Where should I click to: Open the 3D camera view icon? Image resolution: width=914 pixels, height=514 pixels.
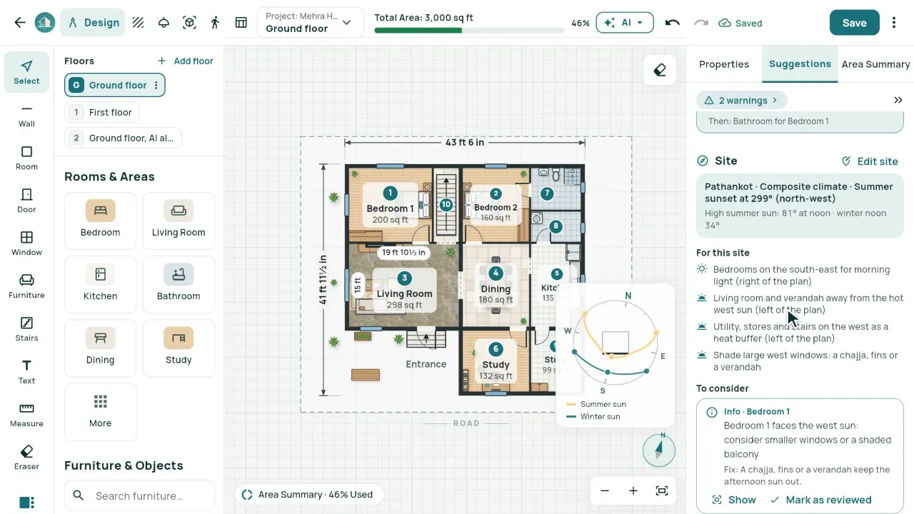pos(189,23)
